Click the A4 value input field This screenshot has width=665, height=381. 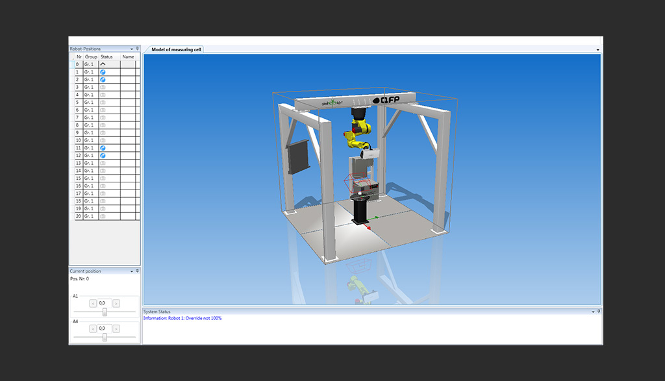pos(105,328)
